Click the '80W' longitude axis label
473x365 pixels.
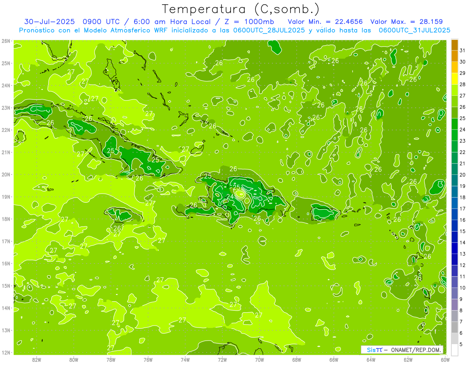click(x=74, y=359)
